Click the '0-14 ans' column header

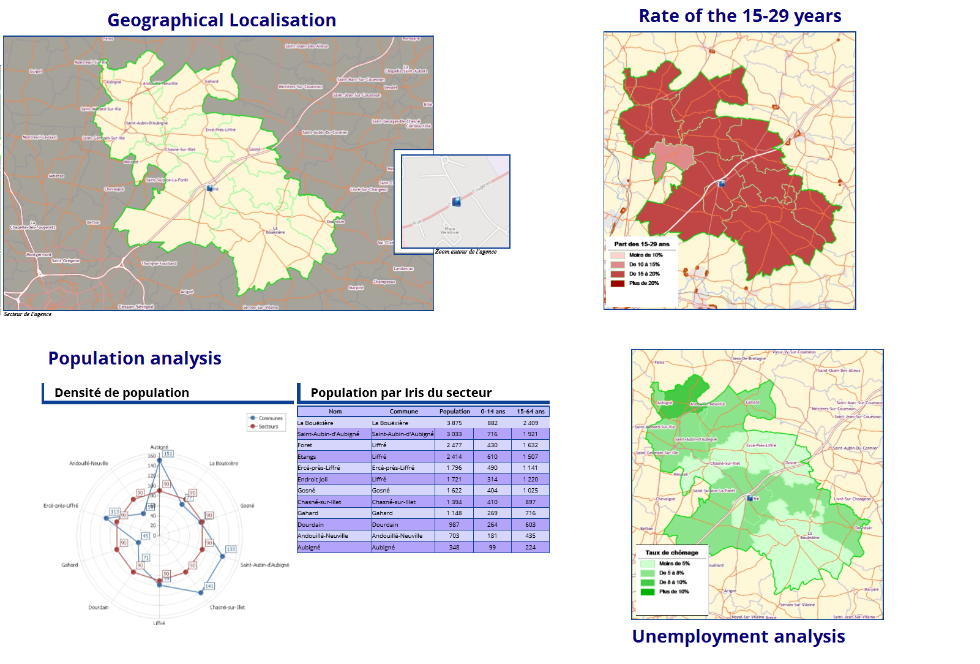pyautogui.click(x=493, y=412)
